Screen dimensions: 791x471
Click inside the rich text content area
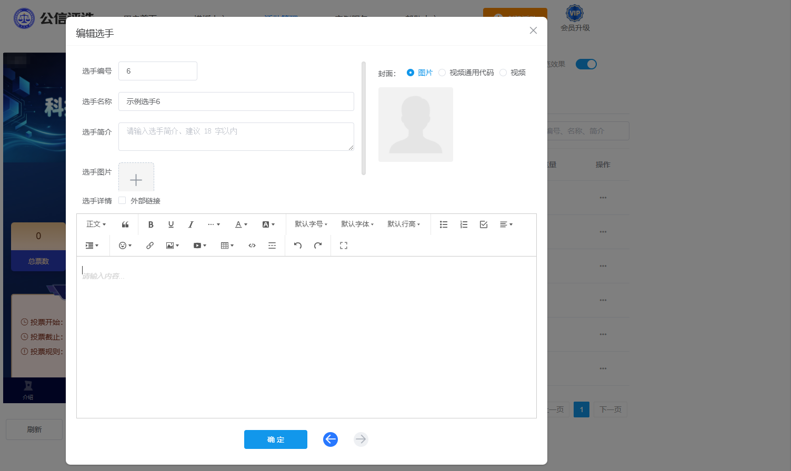coord(306,337)
